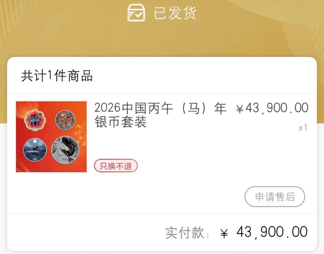Click the 实付款 label
Viewport: 324px width, 254px height.
pyautogui.click(x=187, y=233)
